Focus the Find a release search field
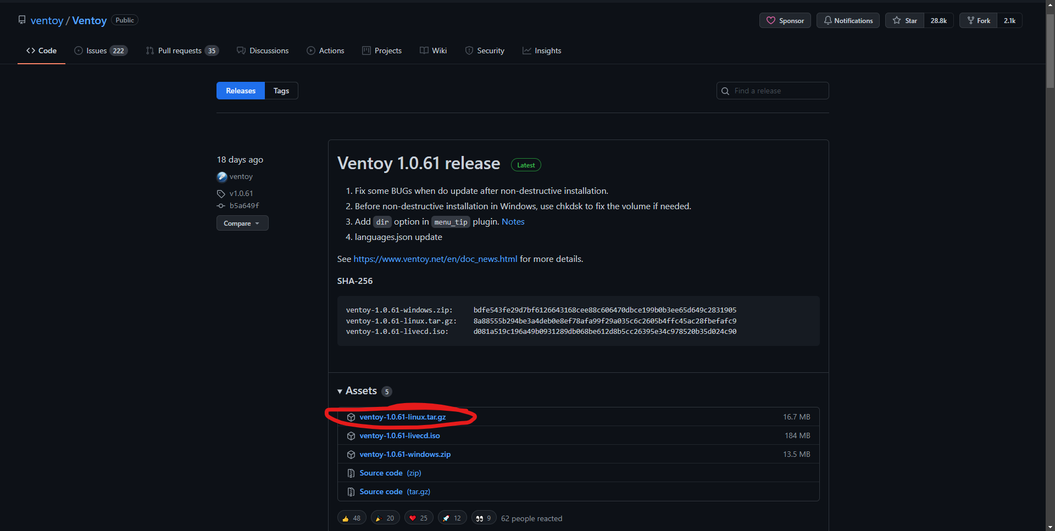The width and height of the screenshot is (1055, 531). [x=773, y=91]
